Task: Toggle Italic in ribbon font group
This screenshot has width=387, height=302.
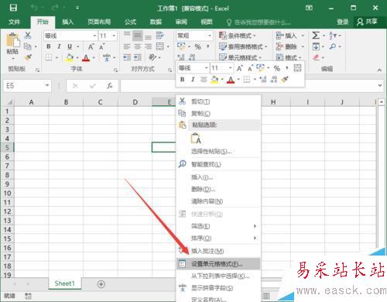Action: [x=59, y=46]
